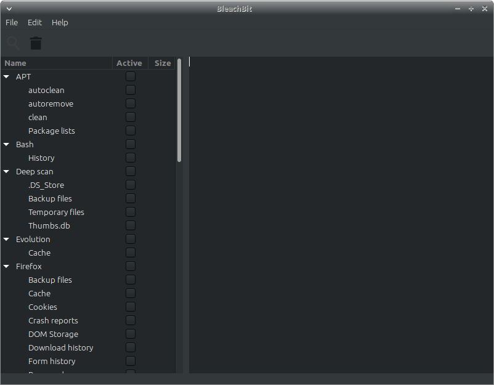The height and width of the screenshot is (385, 494).
Task: Check the Thumbs.db option under Deep scan
Action: (x=130, y=225)
